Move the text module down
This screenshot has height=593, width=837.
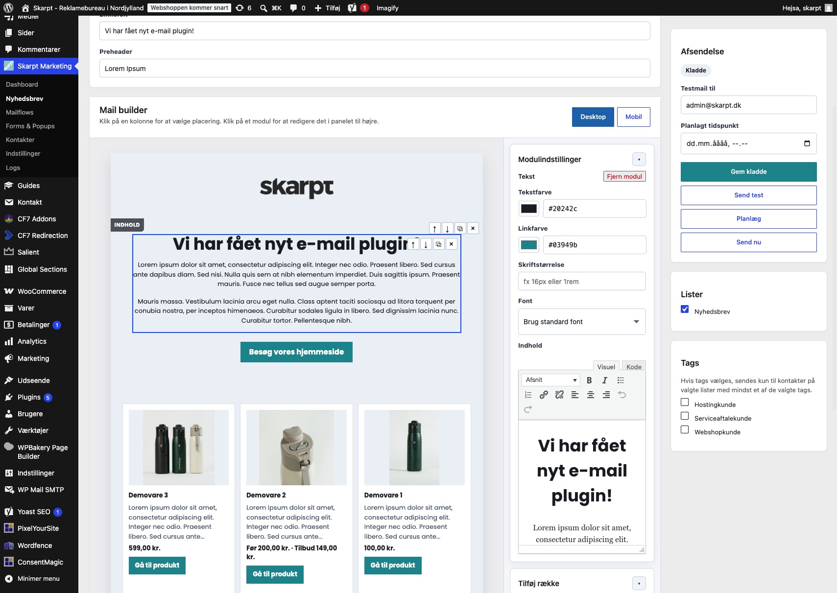[426, 244]
